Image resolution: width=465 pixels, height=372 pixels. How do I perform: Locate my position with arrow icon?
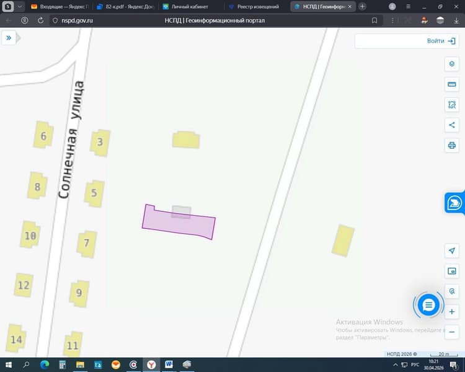click(451, 250)
